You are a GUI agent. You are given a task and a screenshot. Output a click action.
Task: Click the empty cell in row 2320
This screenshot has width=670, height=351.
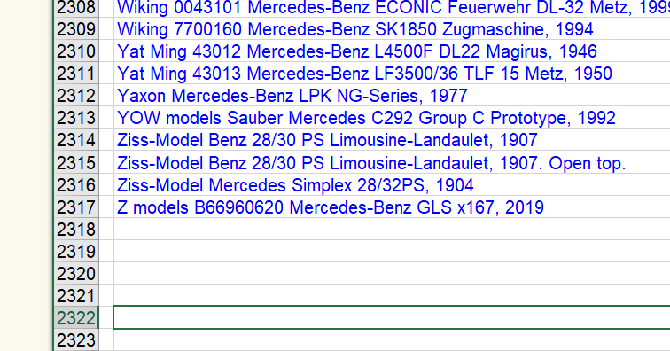(392, 274)
